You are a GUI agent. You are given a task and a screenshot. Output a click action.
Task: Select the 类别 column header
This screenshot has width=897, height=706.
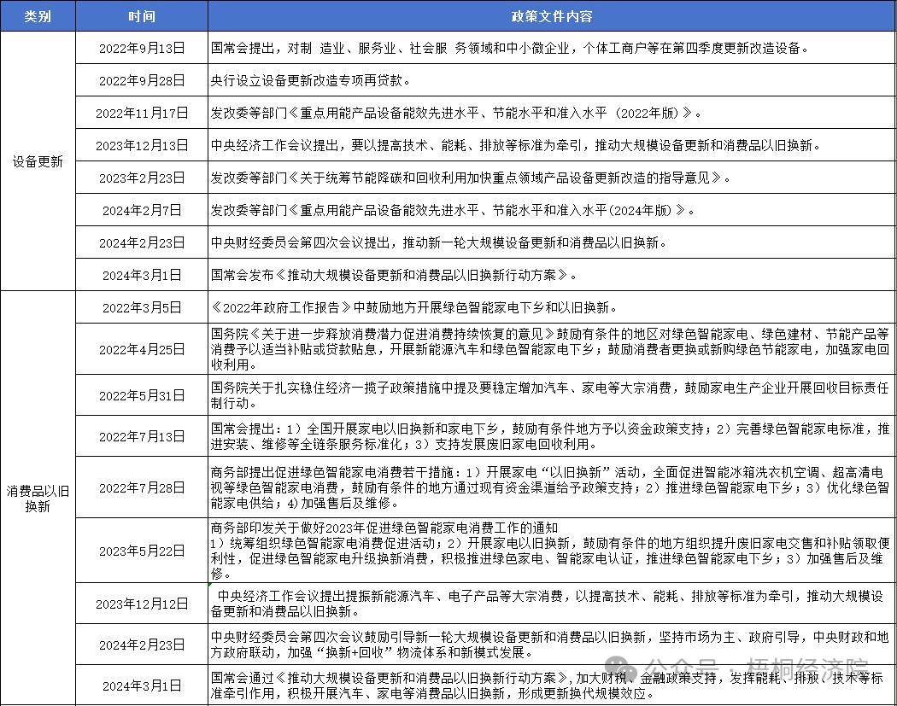point(38,16)
